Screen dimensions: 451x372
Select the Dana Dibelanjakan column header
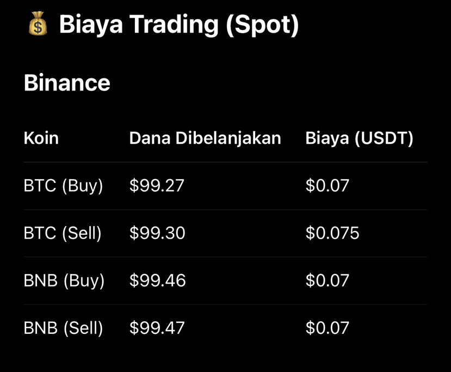tap(205, 138)
